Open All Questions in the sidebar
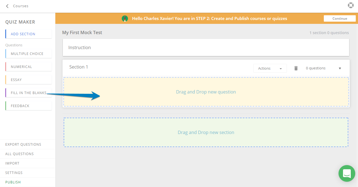The image size is (358, 187). (x=19, y=154)
